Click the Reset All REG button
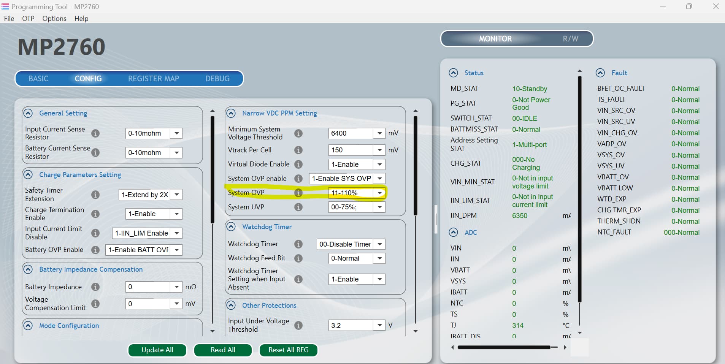This screenshot has height=364, width=725. (289, 350)
